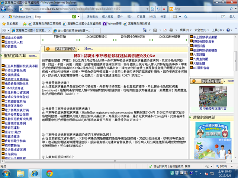Screen dimensions: 238x178
Task: Open the Windows Start orb
Action: coord(6,174)
